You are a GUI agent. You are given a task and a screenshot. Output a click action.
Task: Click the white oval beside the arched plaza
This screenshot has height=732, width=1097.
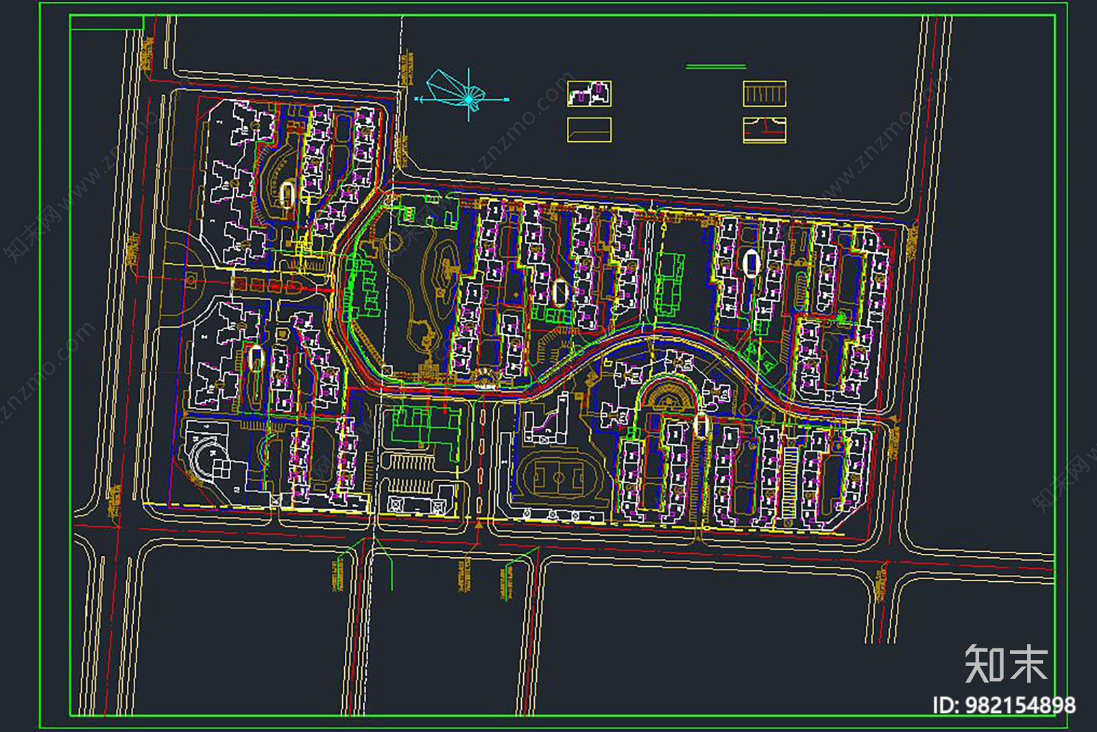click(701, 424)
